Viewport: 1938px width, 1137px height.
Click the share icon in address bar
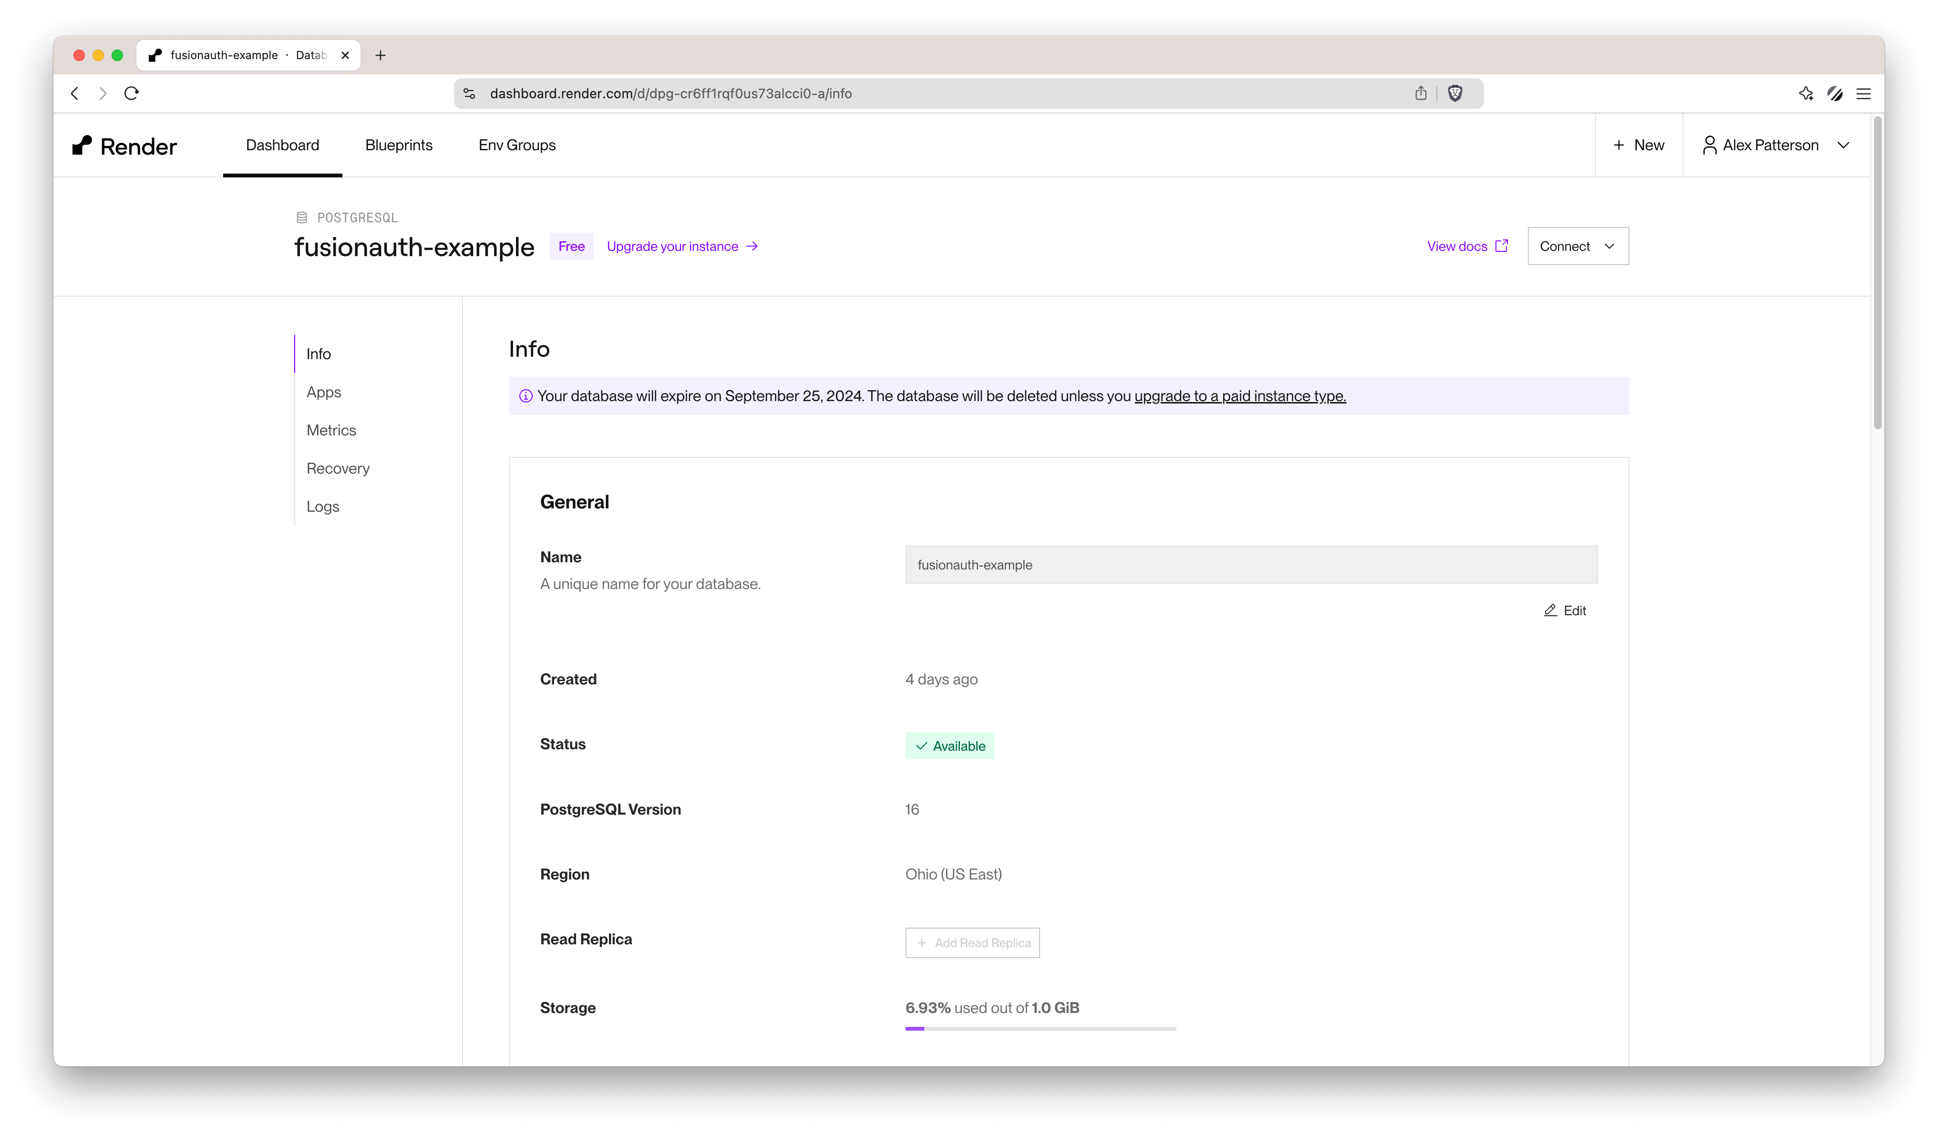pos(1421,93)
